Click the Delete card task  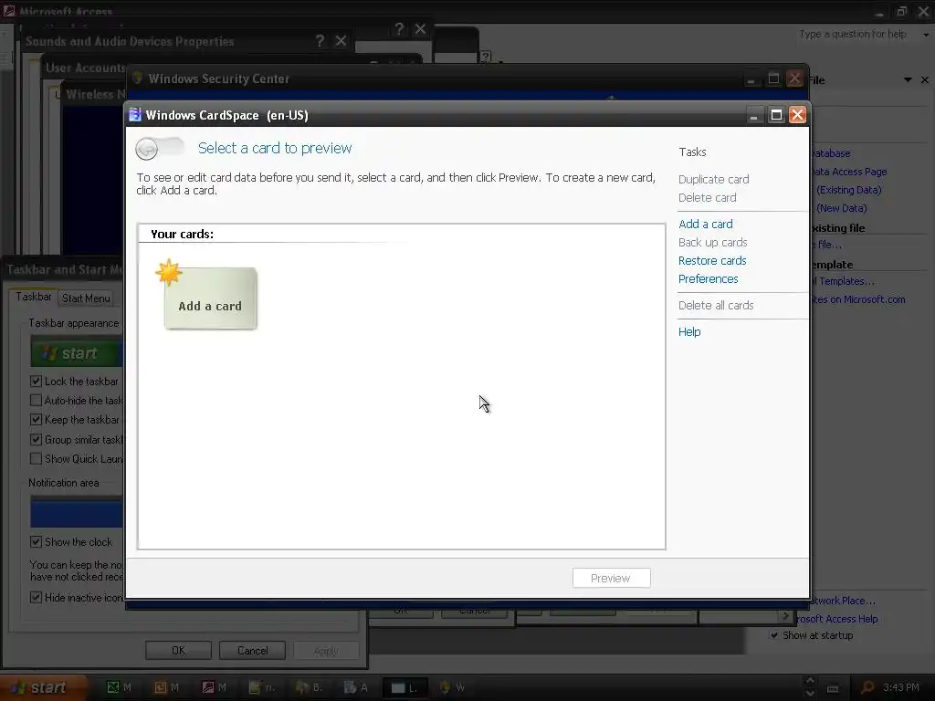point(708,197)
